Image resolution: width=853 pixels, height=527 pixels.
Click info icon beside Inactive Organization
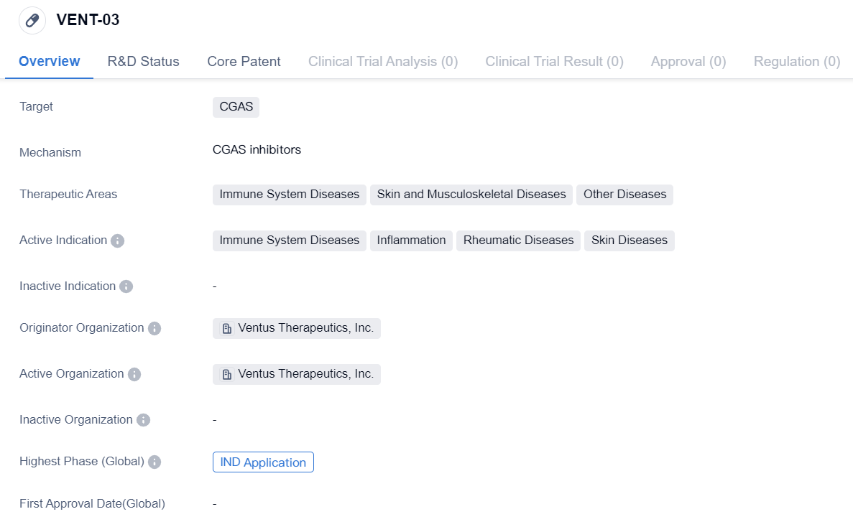(x=143, y=420)
